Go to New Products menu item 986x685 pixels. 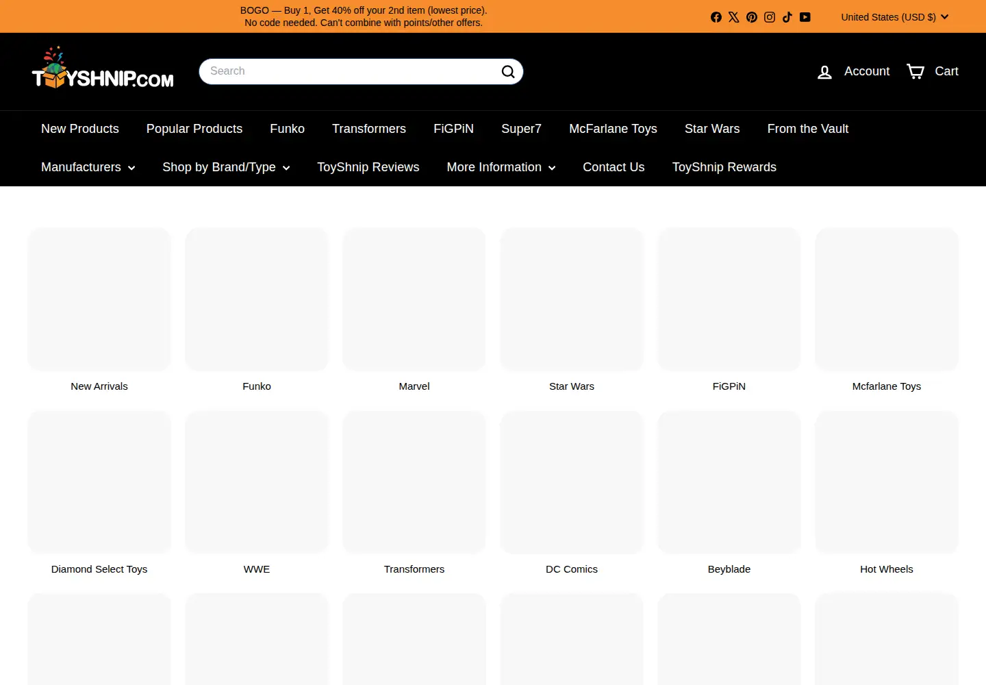pos(80,129)
